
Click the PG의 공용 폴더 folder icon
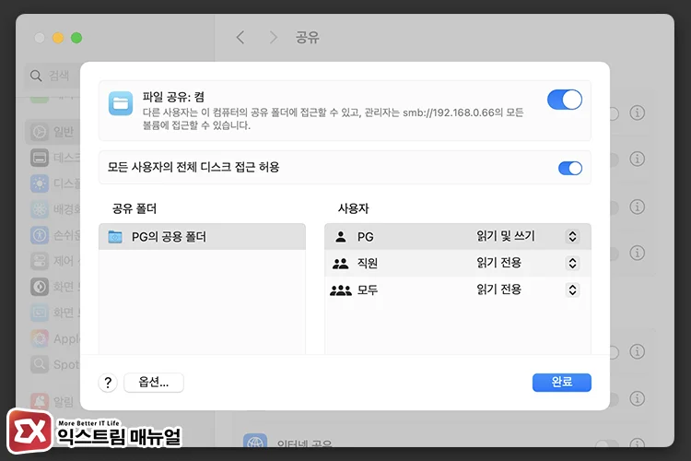point(115,237)
